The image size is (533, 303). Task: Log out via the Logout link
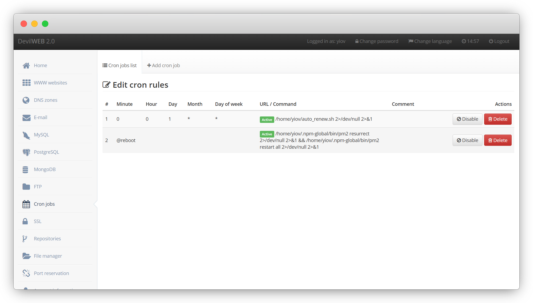(x=499, y=41)
